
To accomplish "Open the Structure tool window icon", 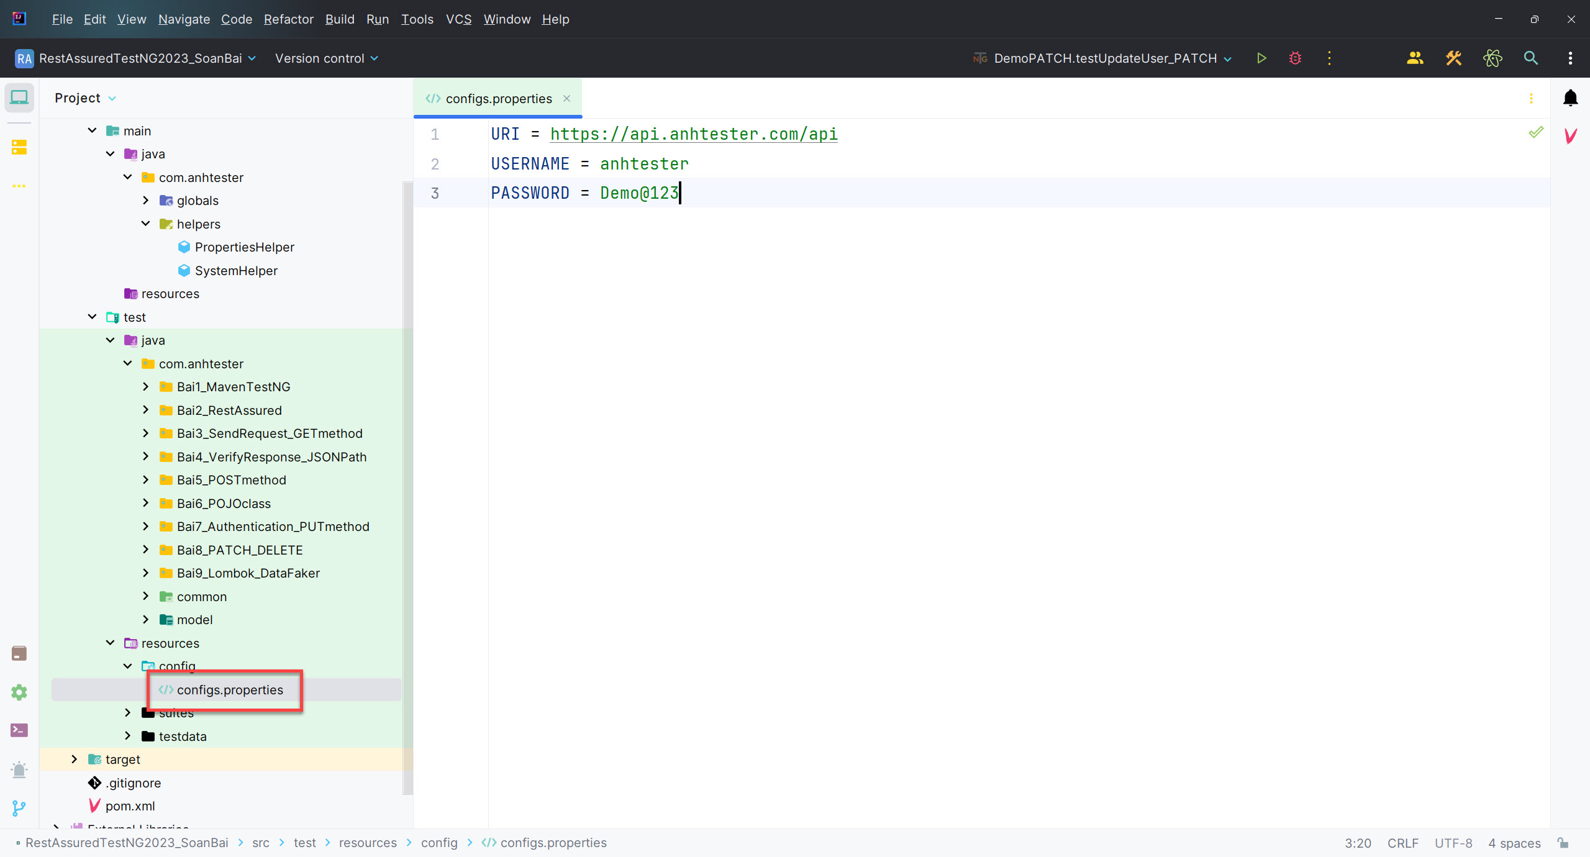I will [19, 147].
